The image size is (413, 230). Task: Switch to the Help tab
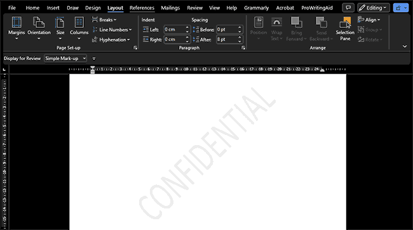pyautogui.click(x=231, y=8)
